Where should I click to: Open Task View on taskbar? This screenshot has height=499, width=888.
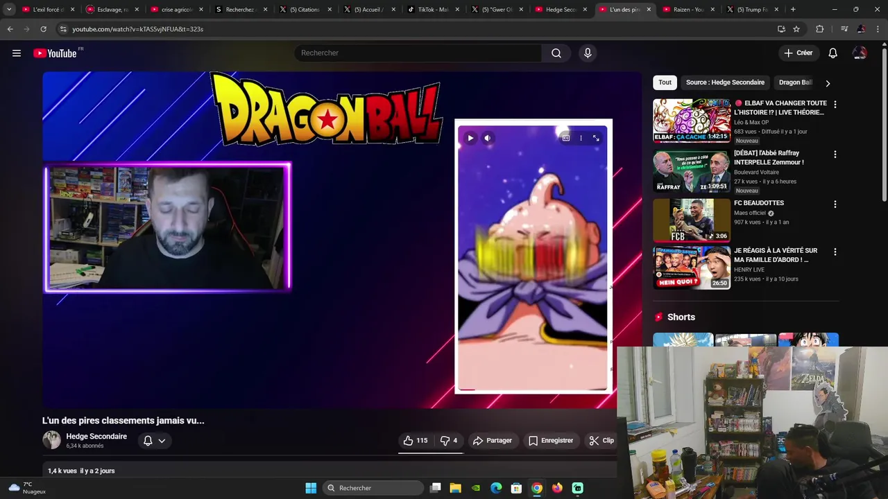click(436, 488)
